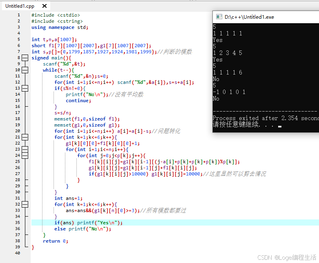Screen dimensions: 319x263
Task: Click on '#include <cstring>' text
Action: coord(57,21)
